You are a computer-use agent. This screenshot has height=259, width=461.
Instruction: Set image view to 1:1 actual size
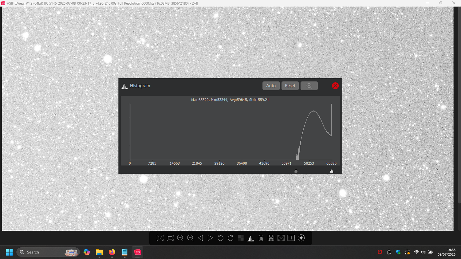[160, 238]
